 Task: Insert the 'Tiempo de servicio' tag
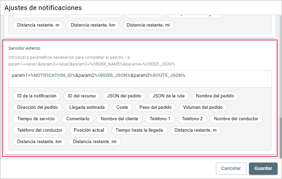(x=36, y=119)
